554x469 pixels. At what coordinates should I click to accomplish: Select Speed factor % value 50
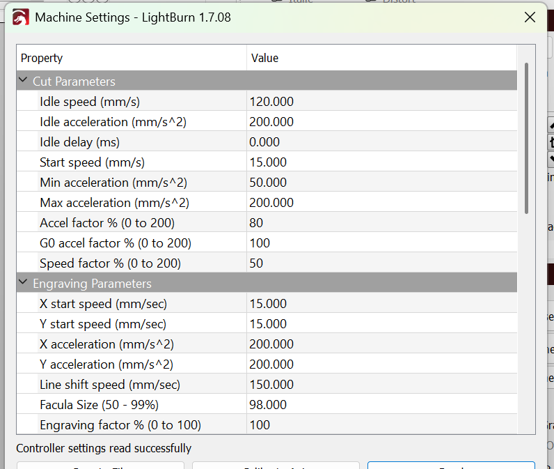(x=256, y=263)
